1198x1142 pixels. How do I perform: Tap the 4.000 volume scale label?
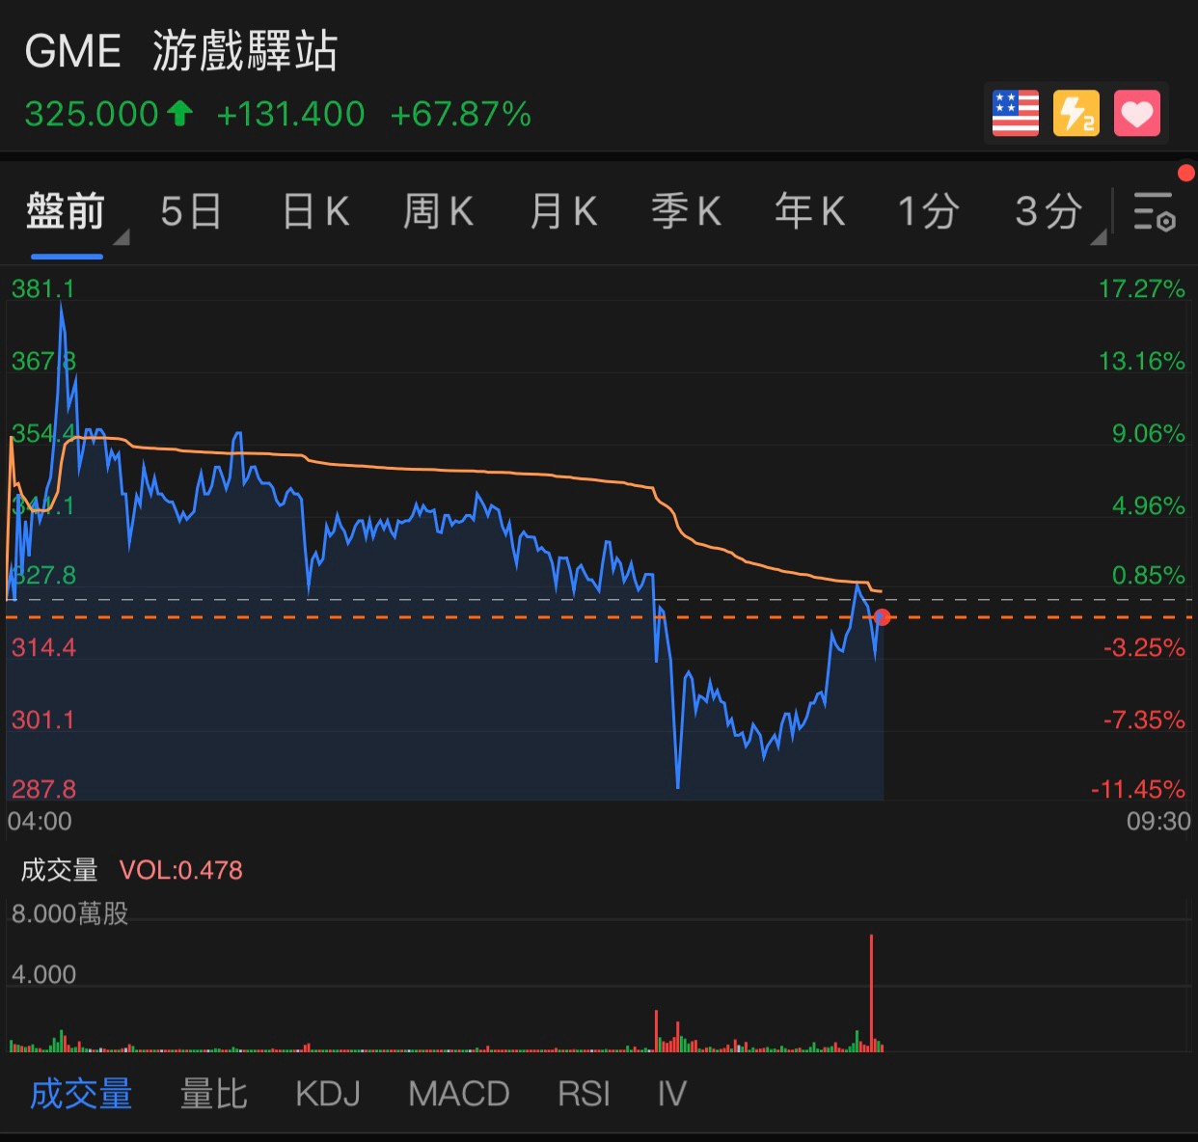click(43, 974)
